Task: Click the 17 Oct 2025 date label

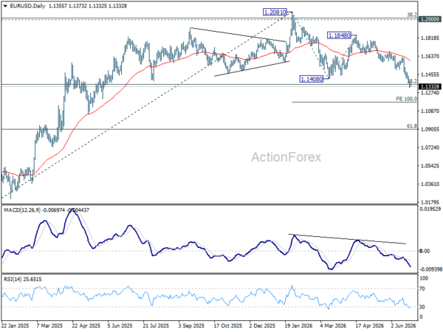Action: 227,325
